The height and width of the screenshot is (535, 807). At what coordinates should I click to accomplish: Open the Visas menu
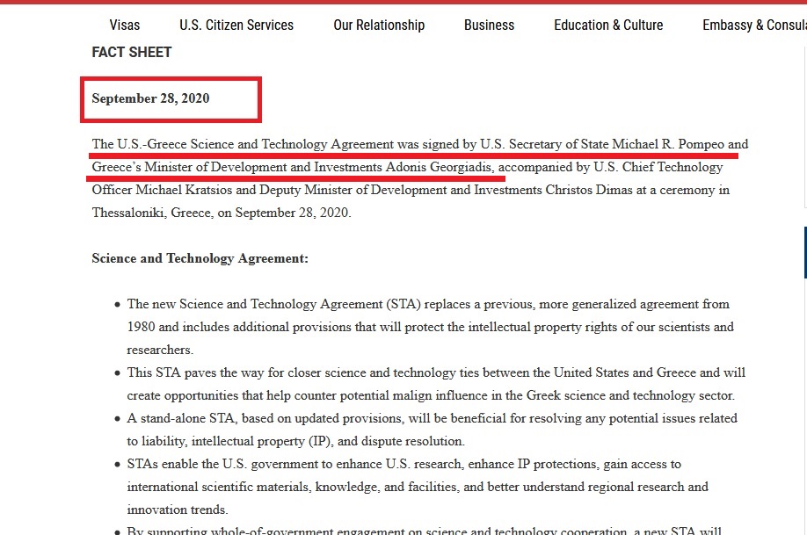(125, 25)
